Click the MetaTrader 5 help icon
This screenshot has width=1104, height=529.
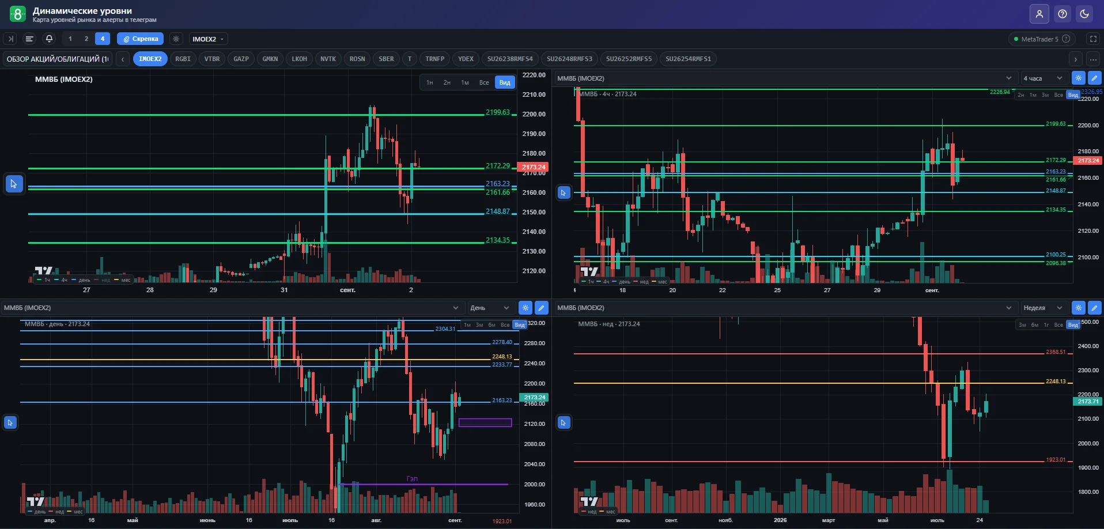[1066, 39]
